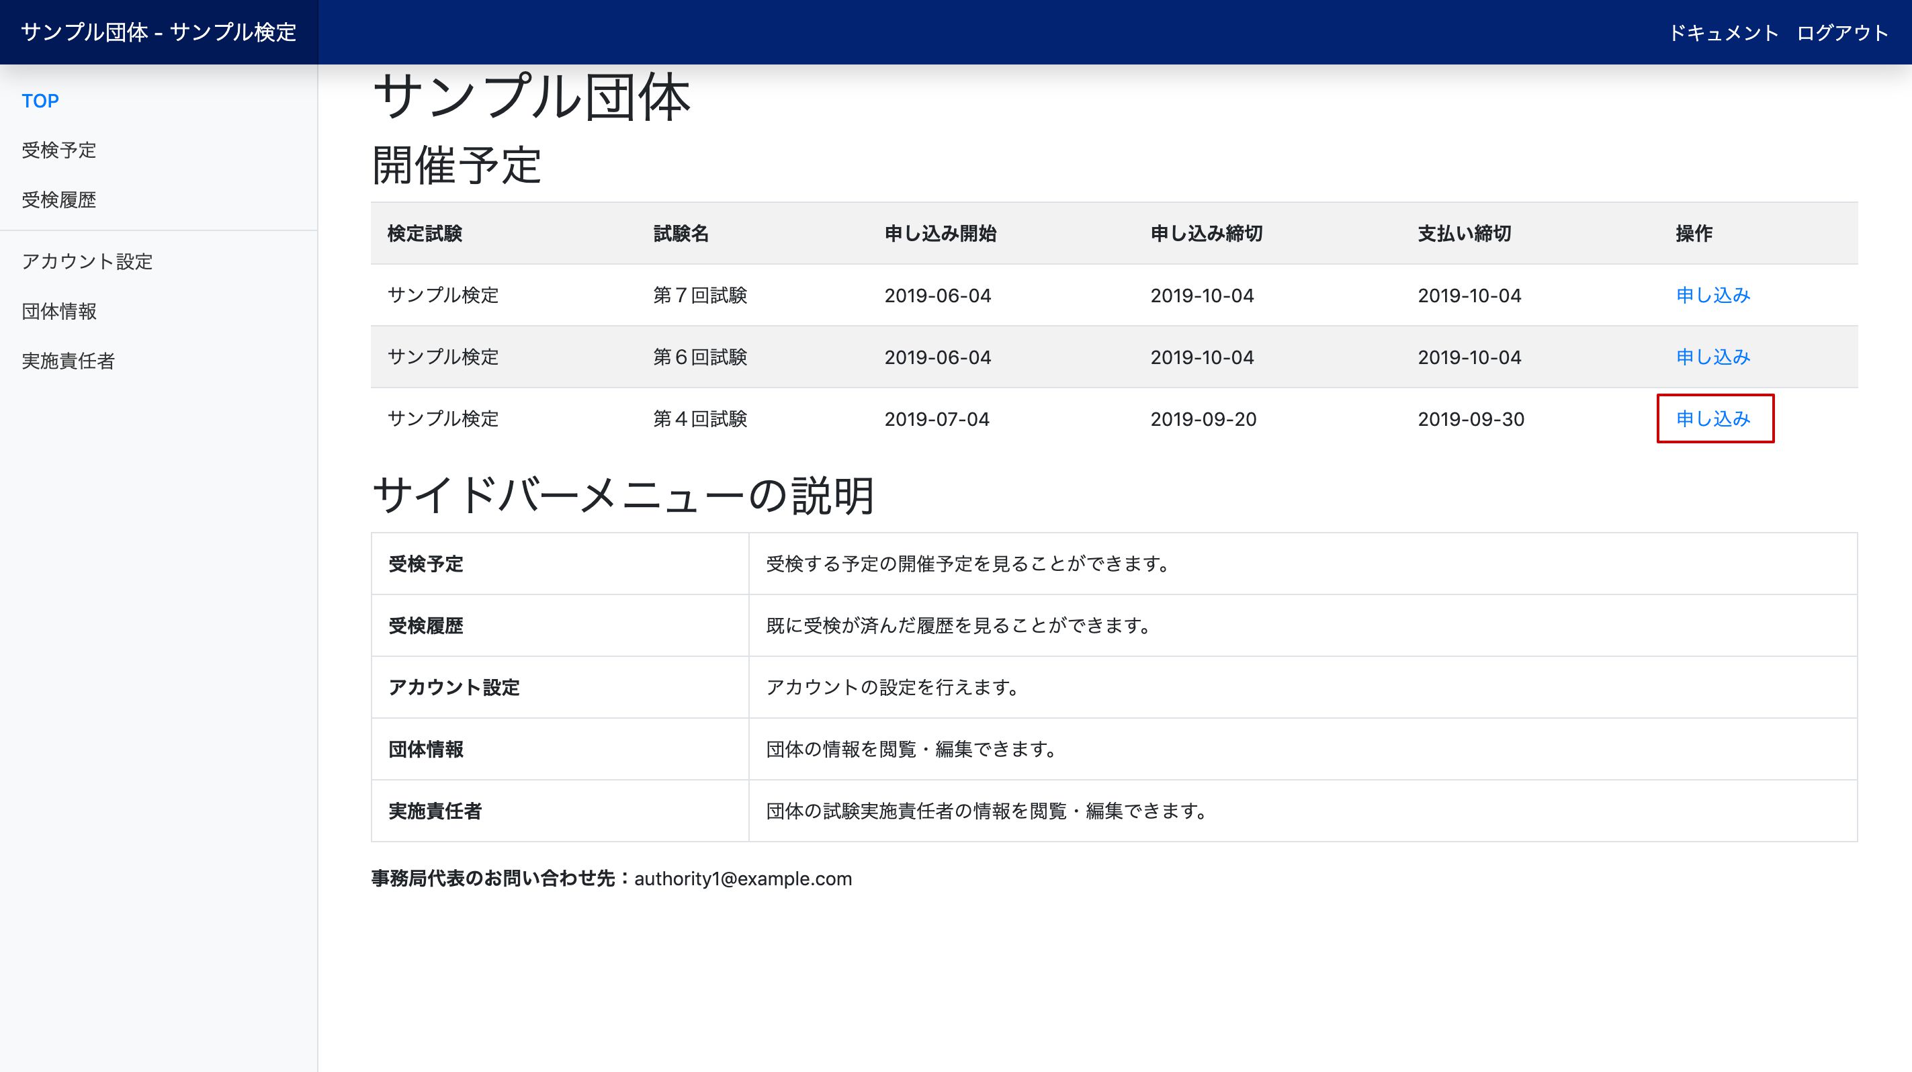Screen dimensions: 1912x1072
Task: Open 団体情報 in the sidebar
Action: pyautogui.click(x=59, y=311)
